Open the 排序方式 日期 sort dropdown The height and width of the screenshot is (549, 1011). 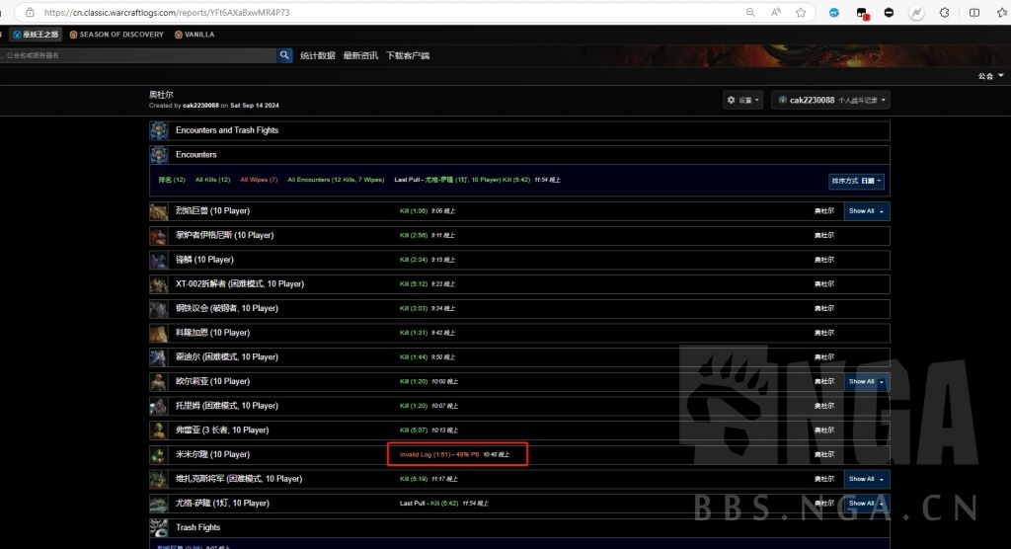point(856,182)
